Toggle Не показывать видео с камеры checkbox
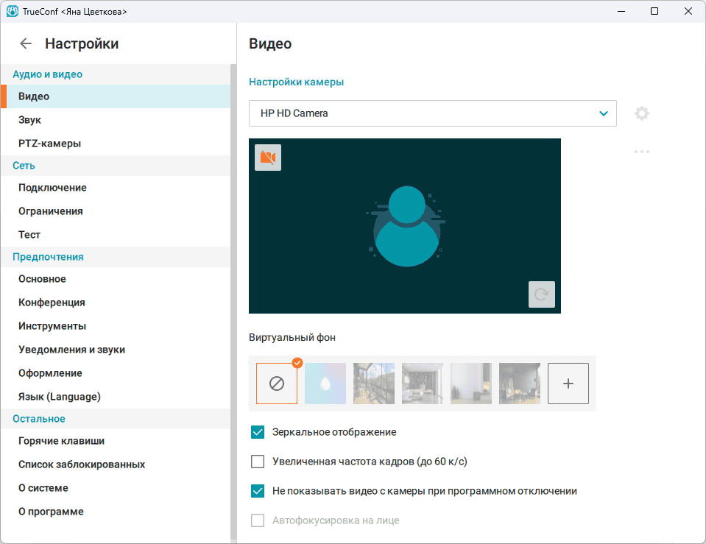The width and height of the screenshot is (706, 544). click(x=258, y=491)
